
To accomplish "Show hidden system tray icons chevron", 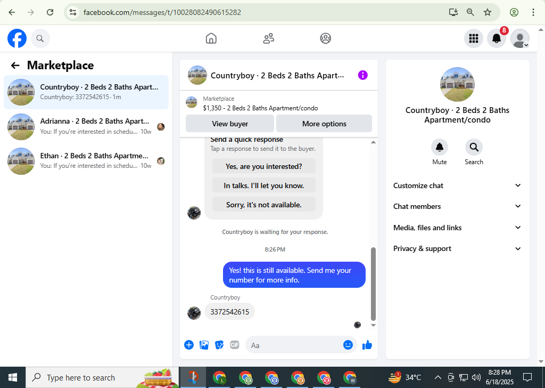I will [438, 377].
